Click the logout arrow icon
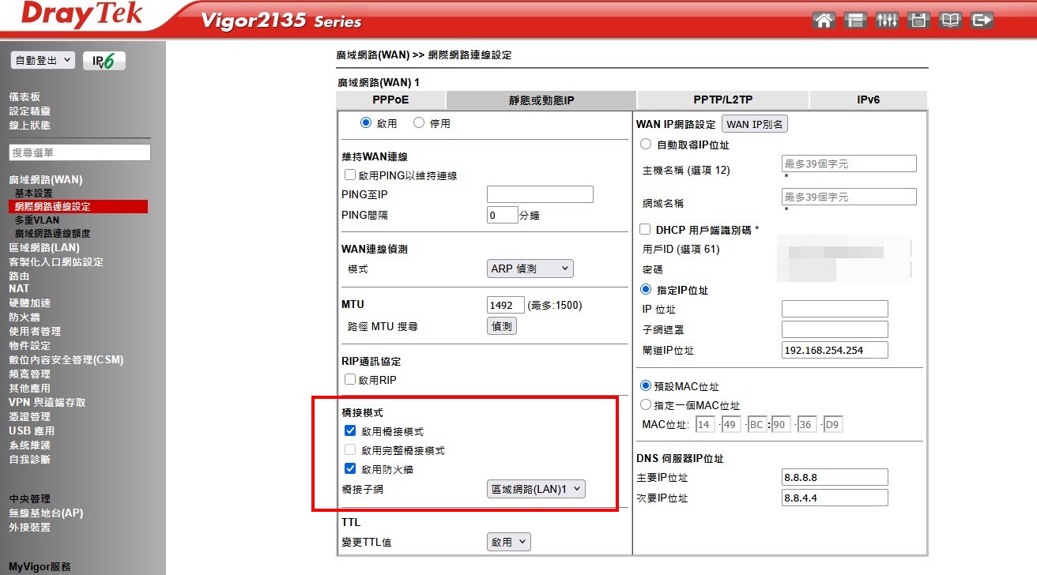Image resolution: width=1037 pixels, height=575 pixels. 982,21
